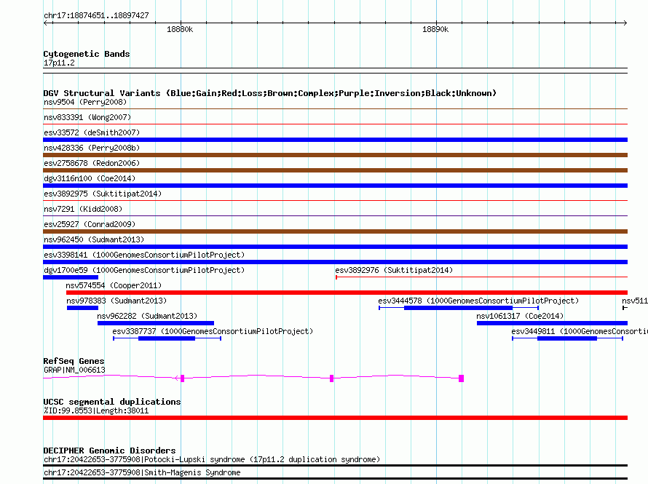Select the dgv3116n100 blue gain bar
The image size is (648, 484).
(335, 186)
